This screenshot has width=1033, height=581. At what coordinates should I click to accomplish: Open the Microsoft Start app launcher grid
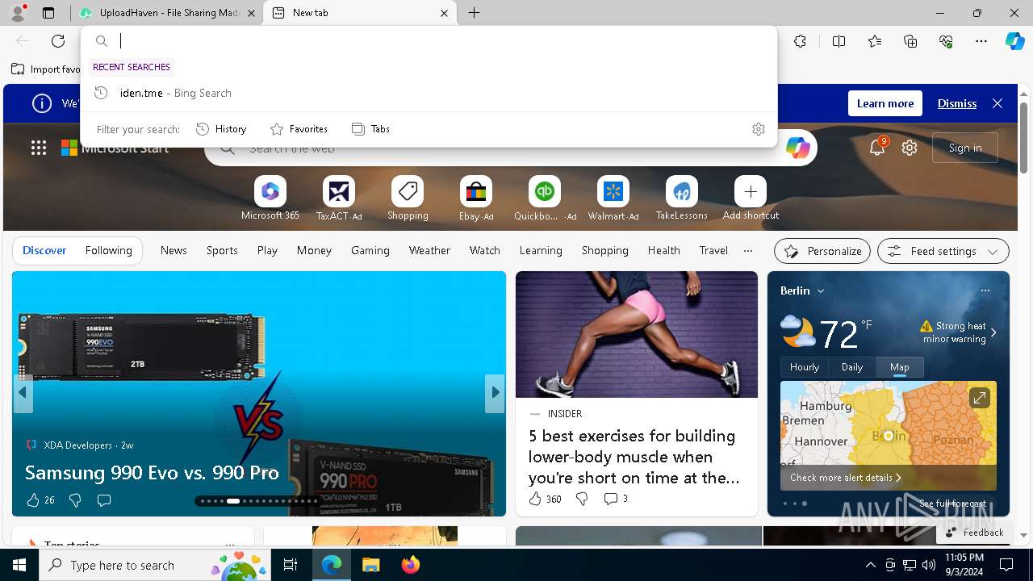tap(39, 148)
